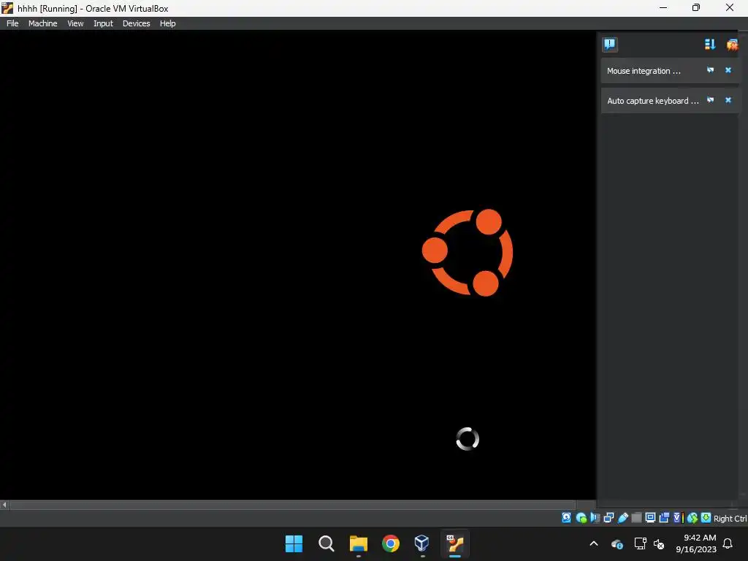Expand the Auto capture keyboard notification text

click(x=652, y=101)
